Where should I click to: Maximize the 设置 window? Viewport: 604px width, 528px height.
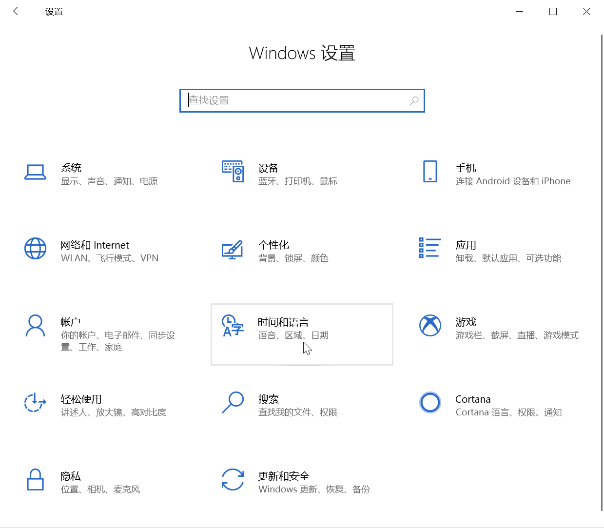(553, 11)
